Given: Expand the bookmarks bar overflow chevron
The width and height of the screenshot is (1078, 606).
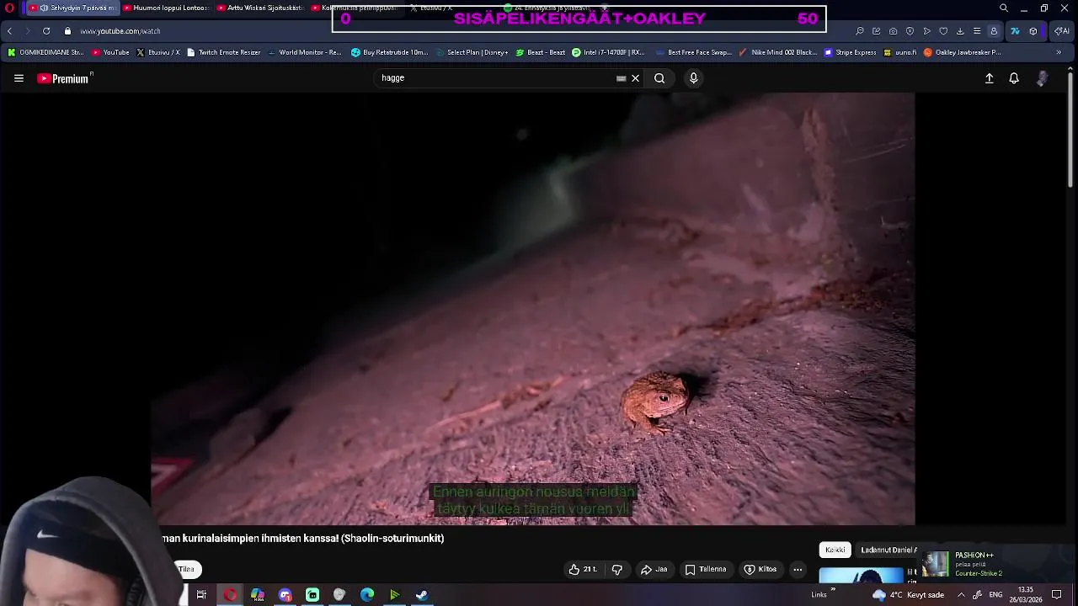Looking at the screenshot, I should tap(1059, 52).
